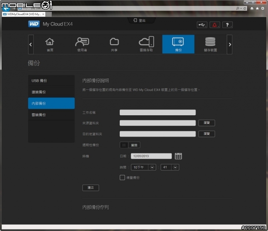Open the 雲端存取 cloud access section
The image size is (268, 231).
pos(146,44)
